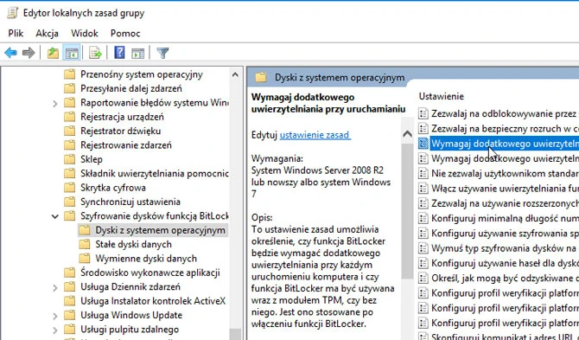Click the Edytor lokalnych zasad grupy title icon
This screenshot has height=340, width=579.
(12, 13)
